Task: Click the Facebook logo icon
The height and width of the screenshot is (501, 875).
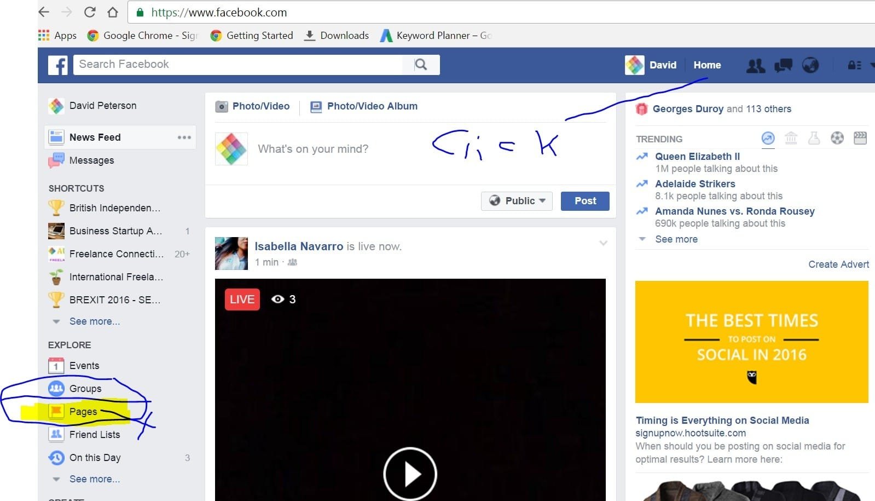Action: coord(57,65)
